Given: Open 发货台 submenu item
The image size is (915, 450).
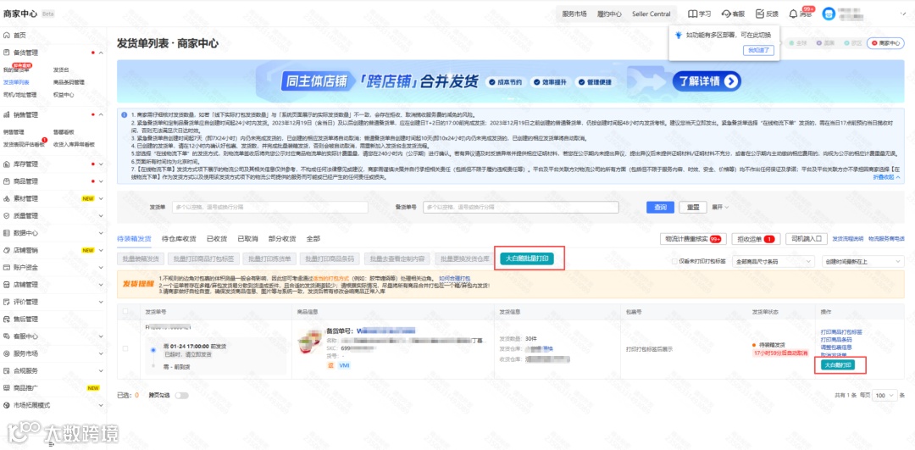Looking at the screenshot, I should pos(61,69).
